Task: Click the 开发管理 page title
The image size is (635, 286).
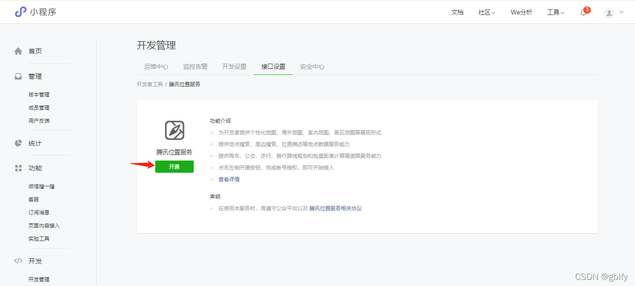Action: coord(156,45)
